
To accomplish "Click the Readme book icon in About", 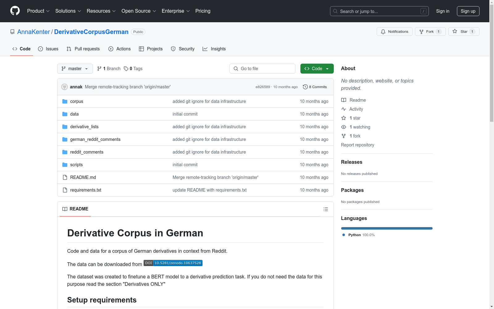I will pyautogui.click(x=344, y=100).
